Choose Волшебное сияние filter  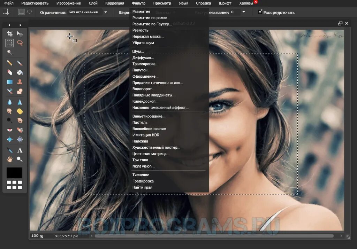pyautogui.click(x=149, y=129)
